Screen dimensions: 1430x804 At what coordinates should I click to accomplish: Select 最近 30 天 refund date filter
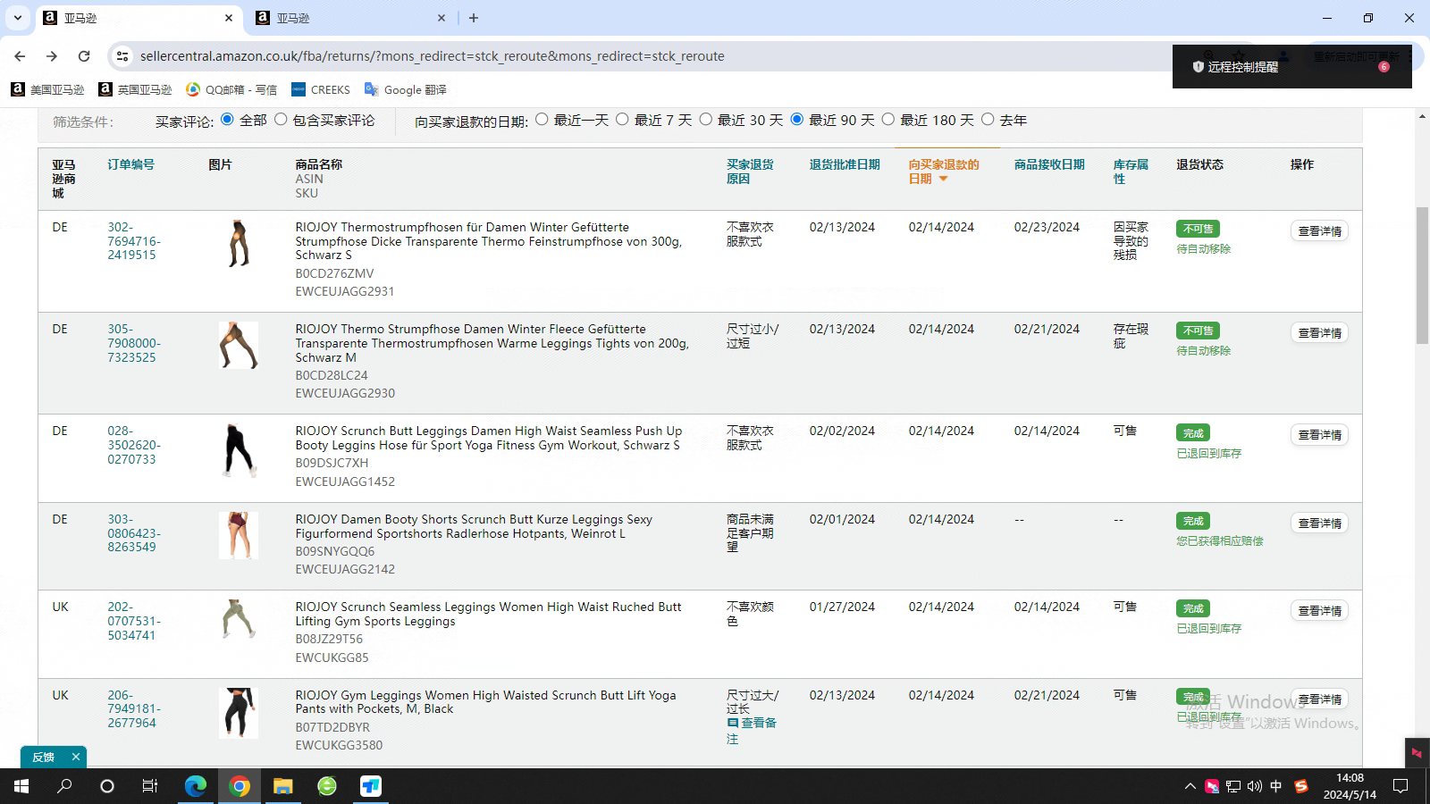coord(705,119)
